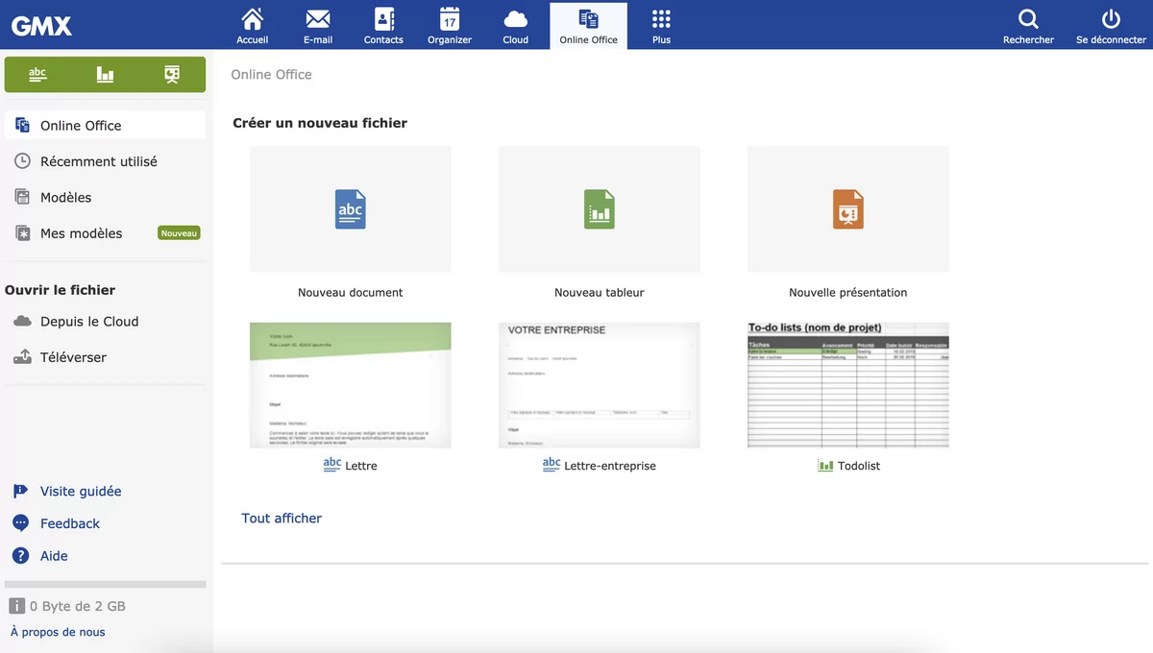Viewport: 1153px width, 653px height.
Task: Open the Accueil home tab
Action: pos(253,26)
